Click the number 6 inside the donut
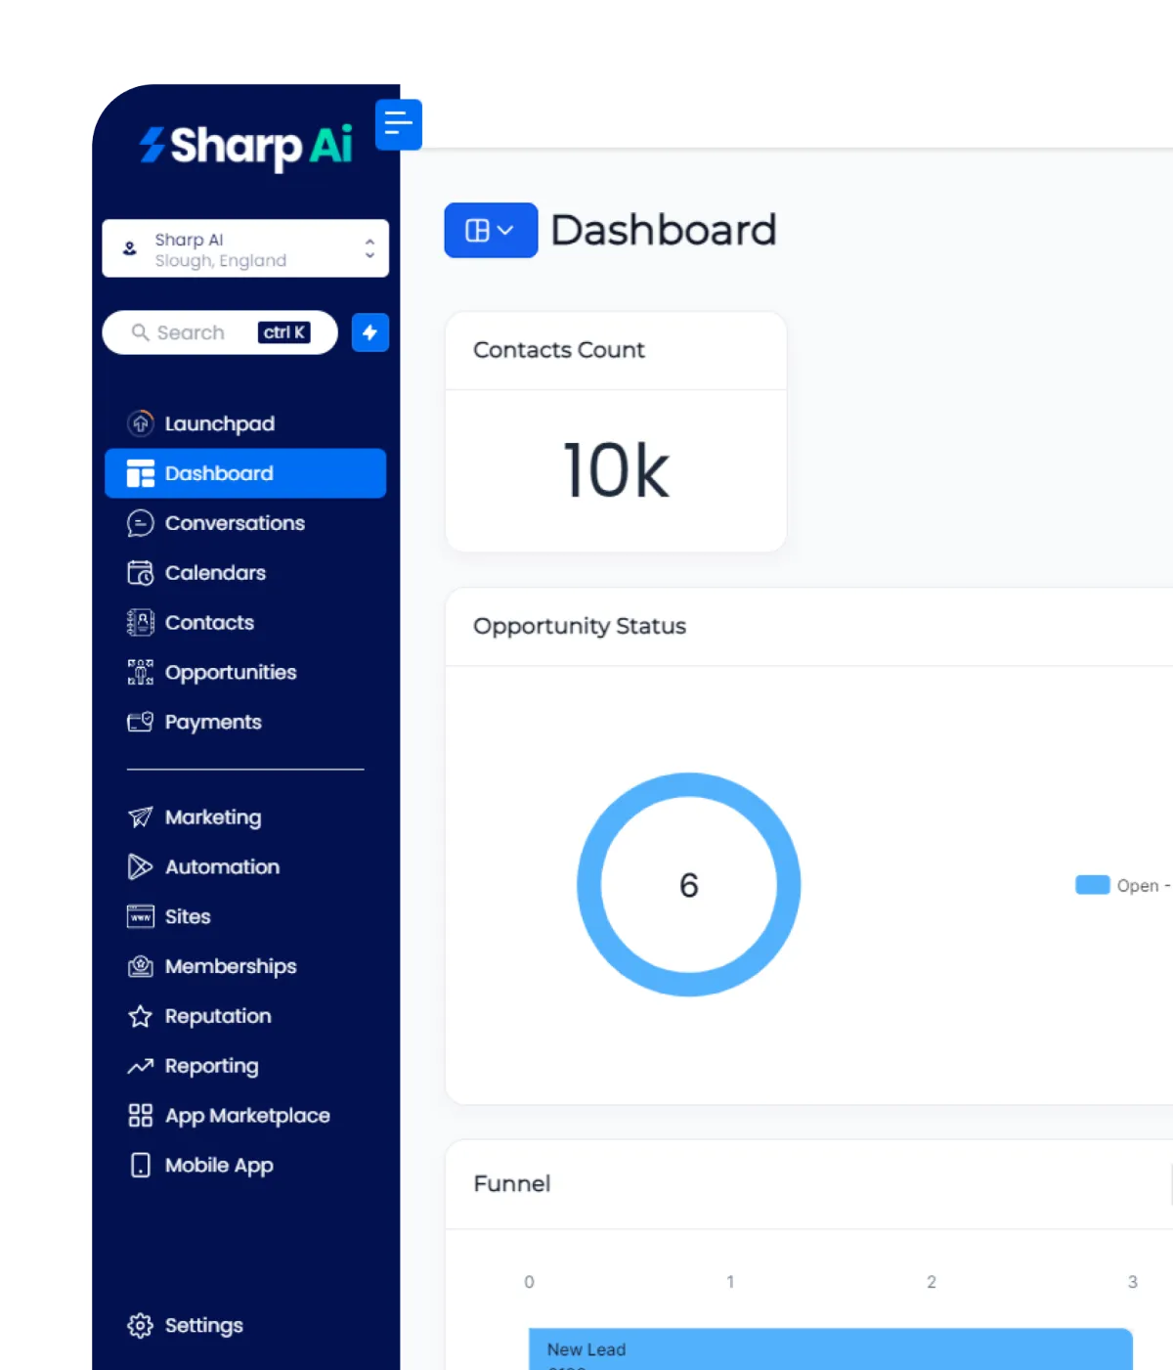 point(689,885)
